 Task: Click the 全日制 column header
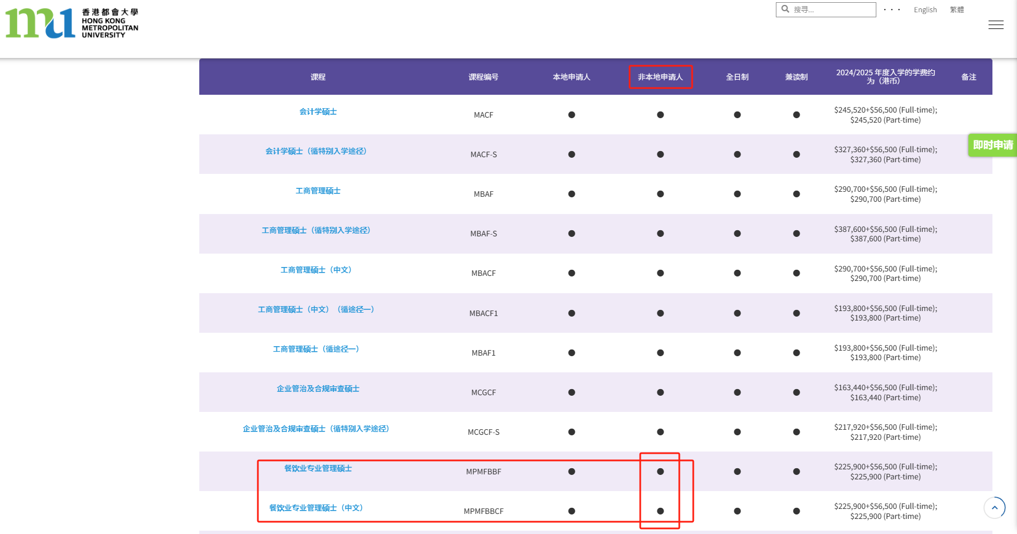[x=737, y=77]
